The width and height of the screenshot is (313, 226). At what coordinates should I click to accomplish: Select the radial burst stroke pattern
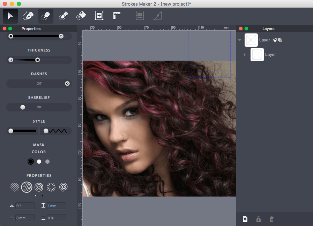coord(51,187)
